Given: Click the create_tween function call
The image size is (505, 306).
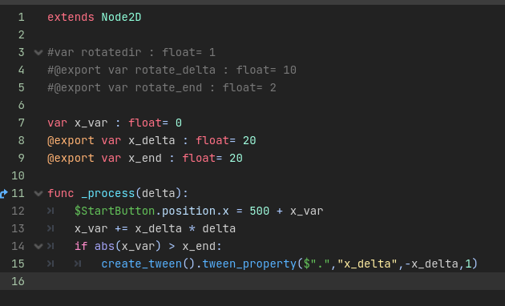Looking at the screenshot, I should pyautogui.click(x=142, y=264).
